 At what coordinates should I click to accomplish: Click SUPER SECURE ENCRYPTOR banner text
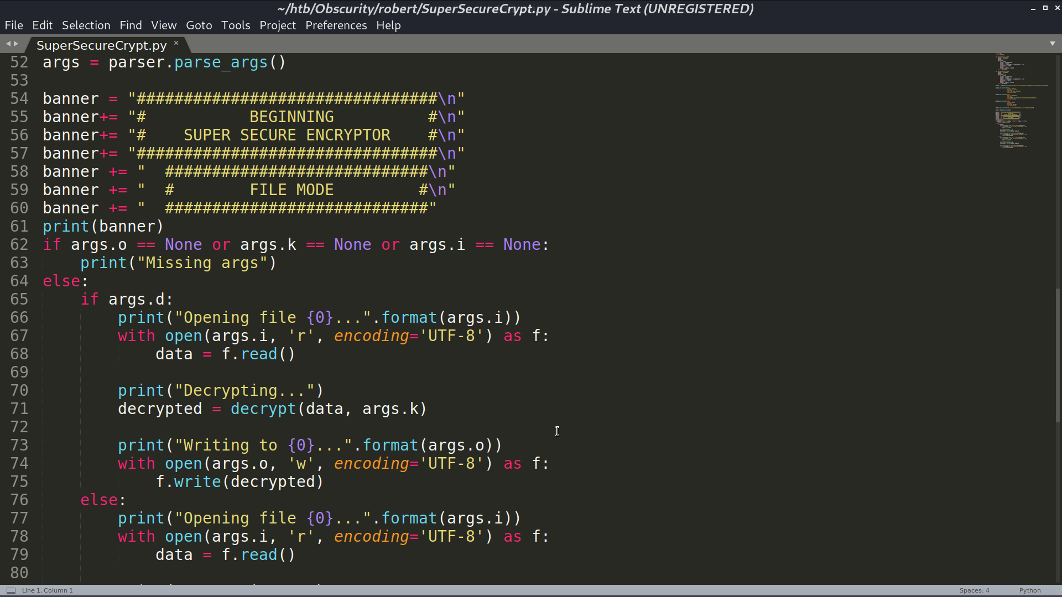[x=287, y=135]
